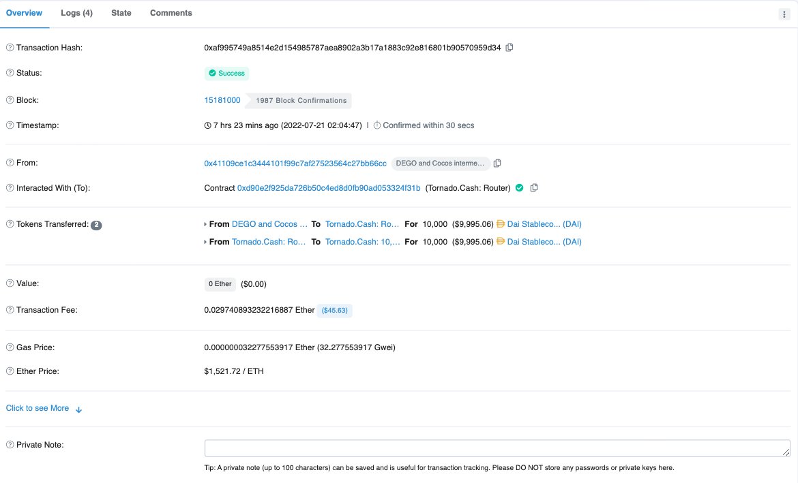This screenshot has height=483, width=798.
Task: Click the 0 Ether value badge
Action: click(220, 283)
